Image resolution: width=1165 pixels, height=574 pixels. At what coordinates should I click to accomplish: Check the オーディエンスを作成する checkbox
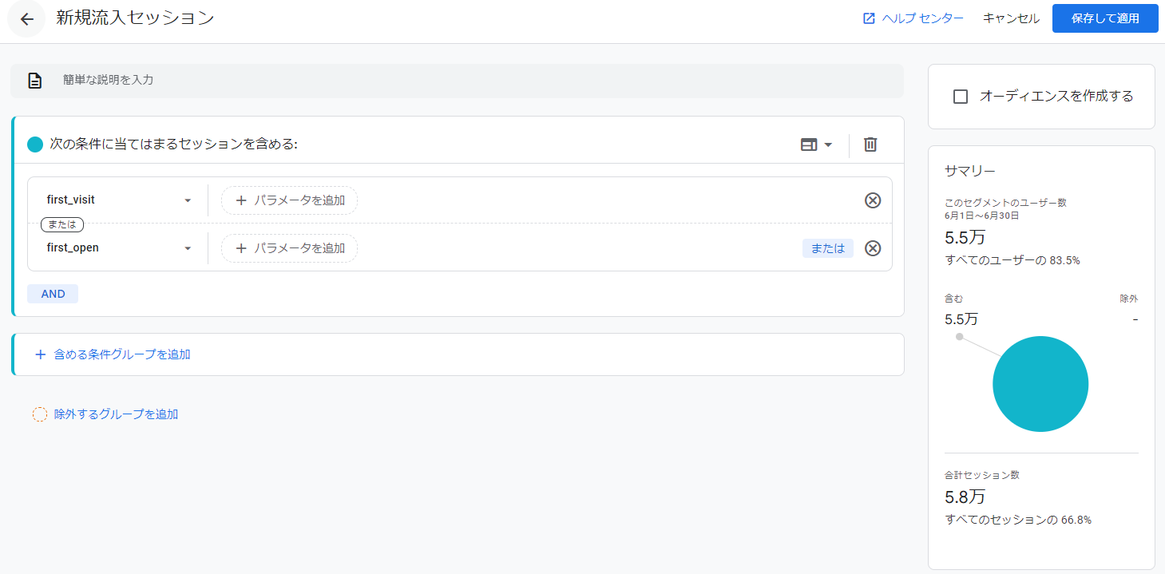pos(961,97)
